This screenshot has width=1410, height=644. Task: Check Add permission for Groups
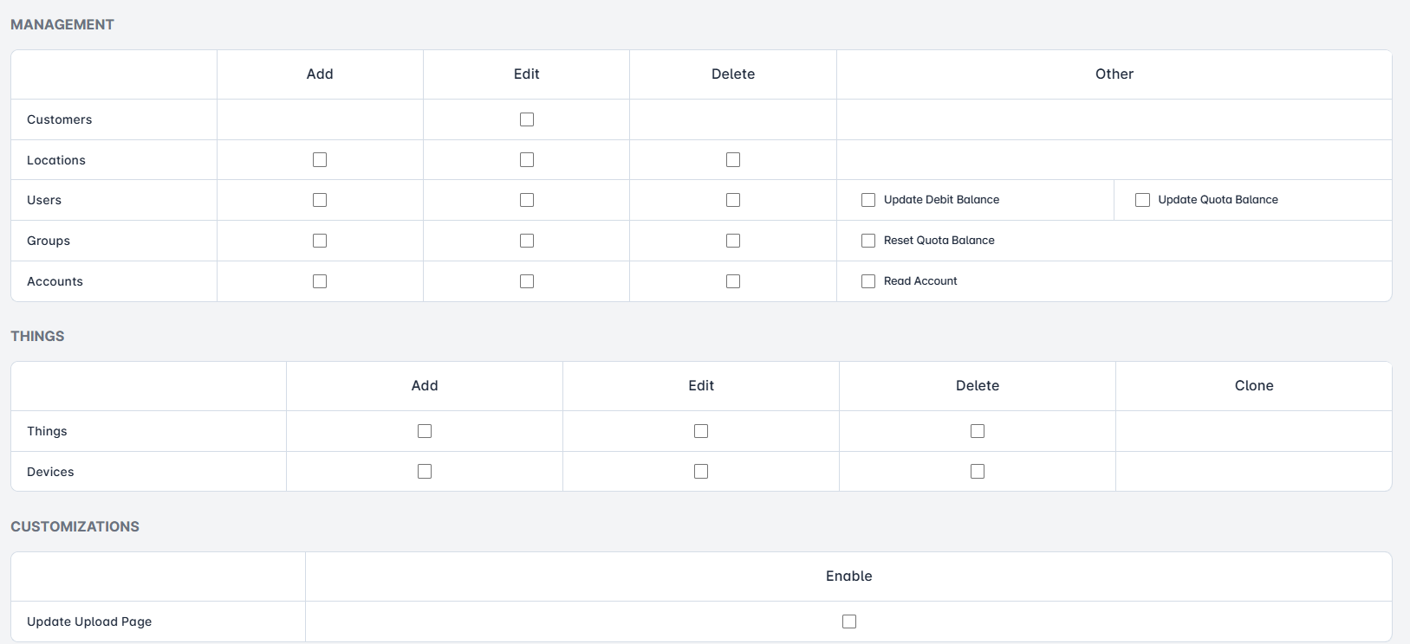click(320, 241)
